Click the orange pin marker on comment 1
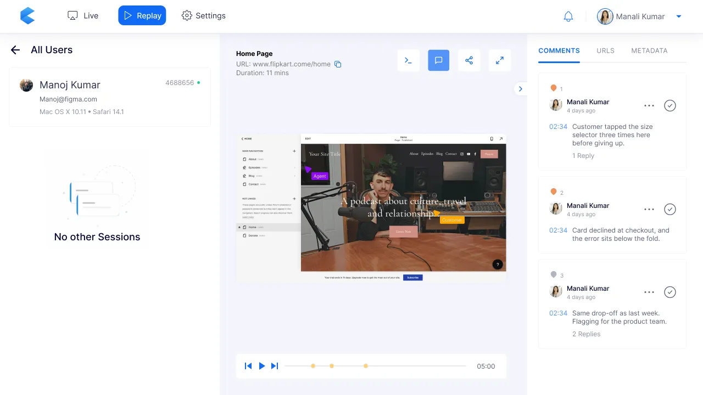The width and height of the screenshot is (703, 395). tap(554, 88)
